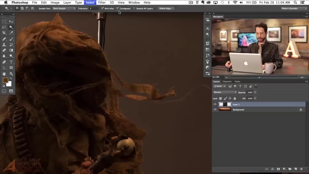Open the Navigator panel flyout menu
309x174 pixels.
coord(306,16)
